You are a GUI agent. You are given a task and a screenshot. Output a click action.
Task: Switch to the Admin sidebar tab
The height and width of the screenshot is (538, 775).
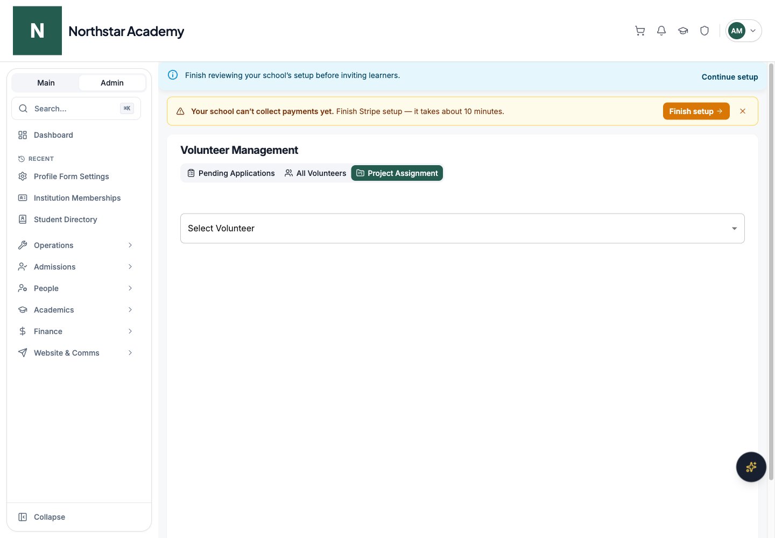(x=112, y=83)
